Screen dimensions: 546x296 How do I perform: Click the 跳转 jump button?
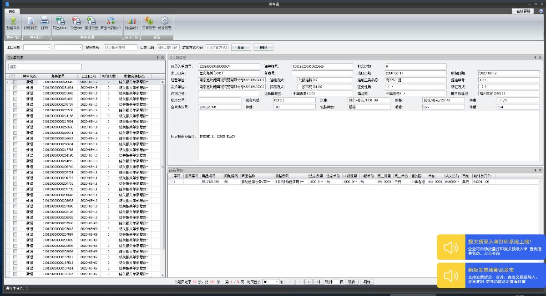(x=352, y=282)
